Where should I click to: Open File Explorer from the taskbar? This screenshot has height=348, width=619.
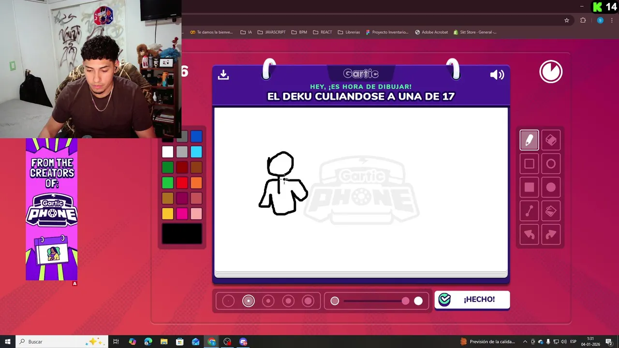pos(164,342)
